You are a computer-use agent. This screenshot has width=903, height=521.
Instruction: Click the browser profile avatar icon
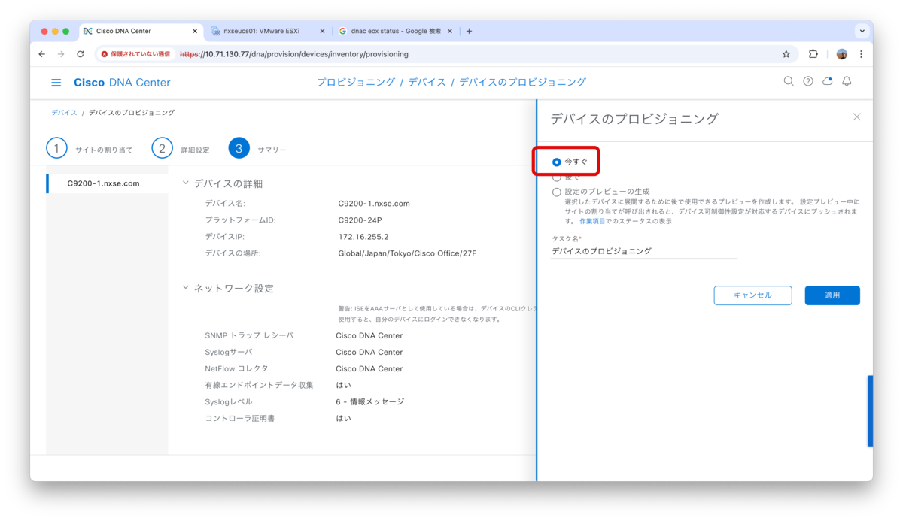pos(841,53)
